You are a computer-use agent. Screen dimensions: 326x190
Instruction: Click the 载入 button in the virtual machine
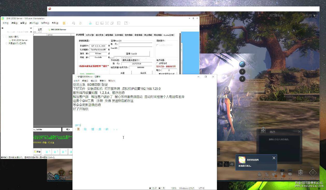(68, 129)
